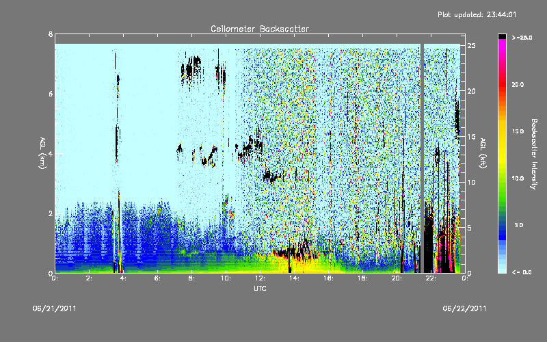Click the 4 km tick on left axis
The image size is (547, 342).
[x=51, y=153]
